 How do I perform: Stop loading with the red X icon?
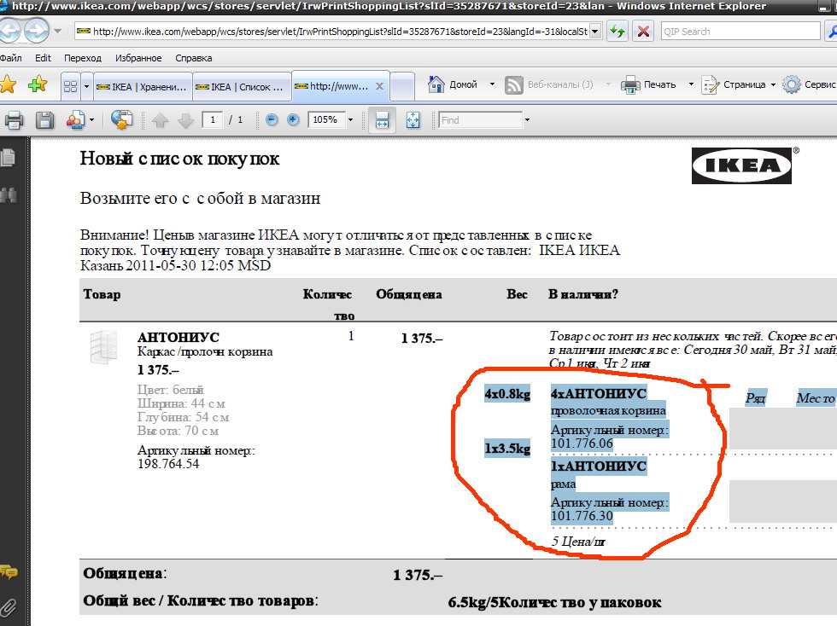tap(644, 32)
